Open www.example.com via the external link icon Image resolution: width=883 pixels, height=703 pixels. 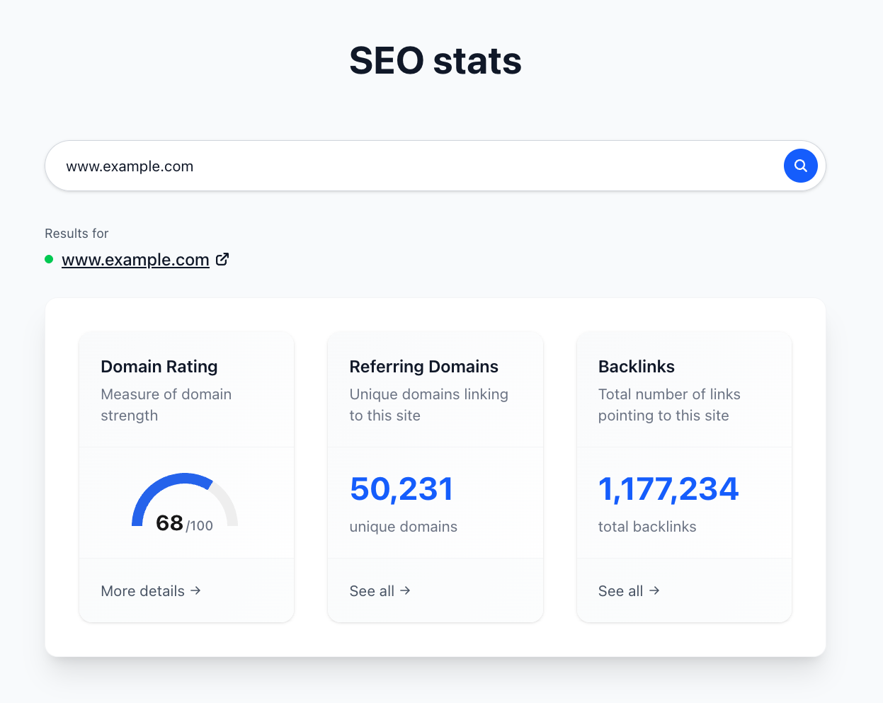[x=222, y=259]
